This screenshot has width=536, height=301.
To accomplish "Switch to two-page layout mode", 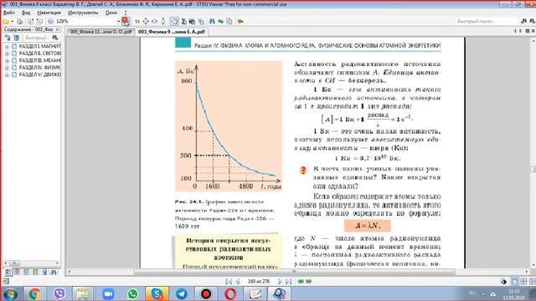I will click(523, 282).
